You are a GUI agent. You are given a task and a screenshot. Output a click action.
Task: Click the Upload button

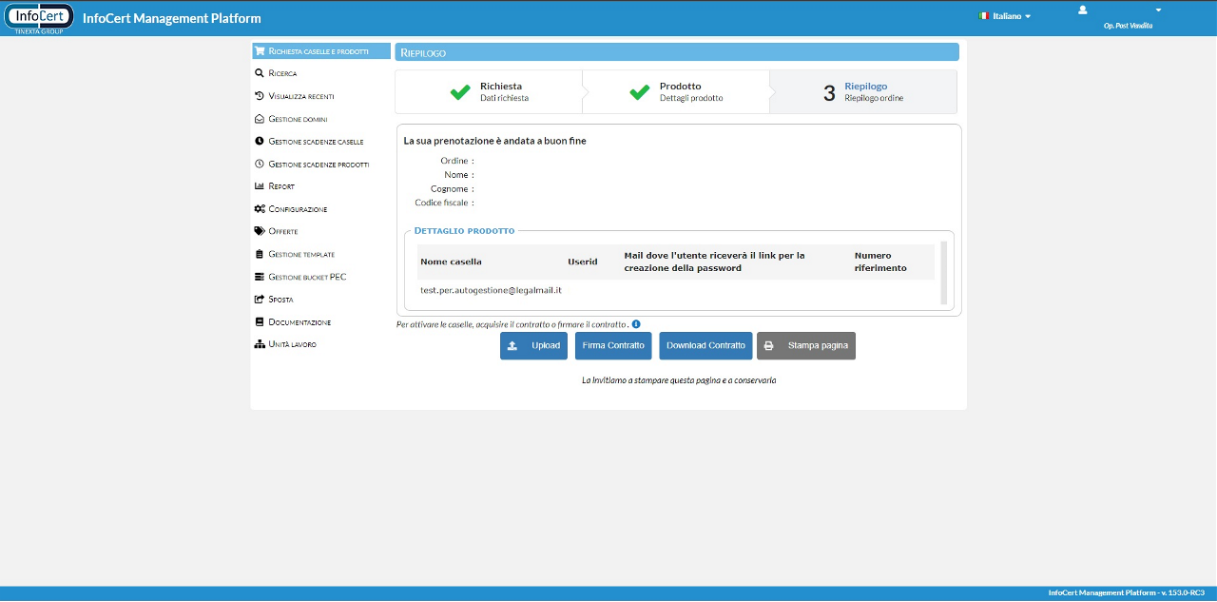[533, 346]
